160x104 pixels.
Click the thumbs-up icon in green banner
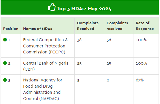[52, 7]
